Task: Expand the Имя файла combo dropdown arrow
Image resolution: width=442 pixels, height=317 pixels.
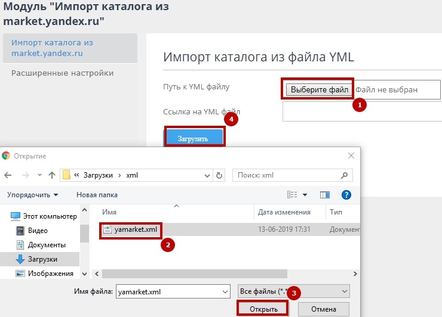Action: [x=225, y=292]
